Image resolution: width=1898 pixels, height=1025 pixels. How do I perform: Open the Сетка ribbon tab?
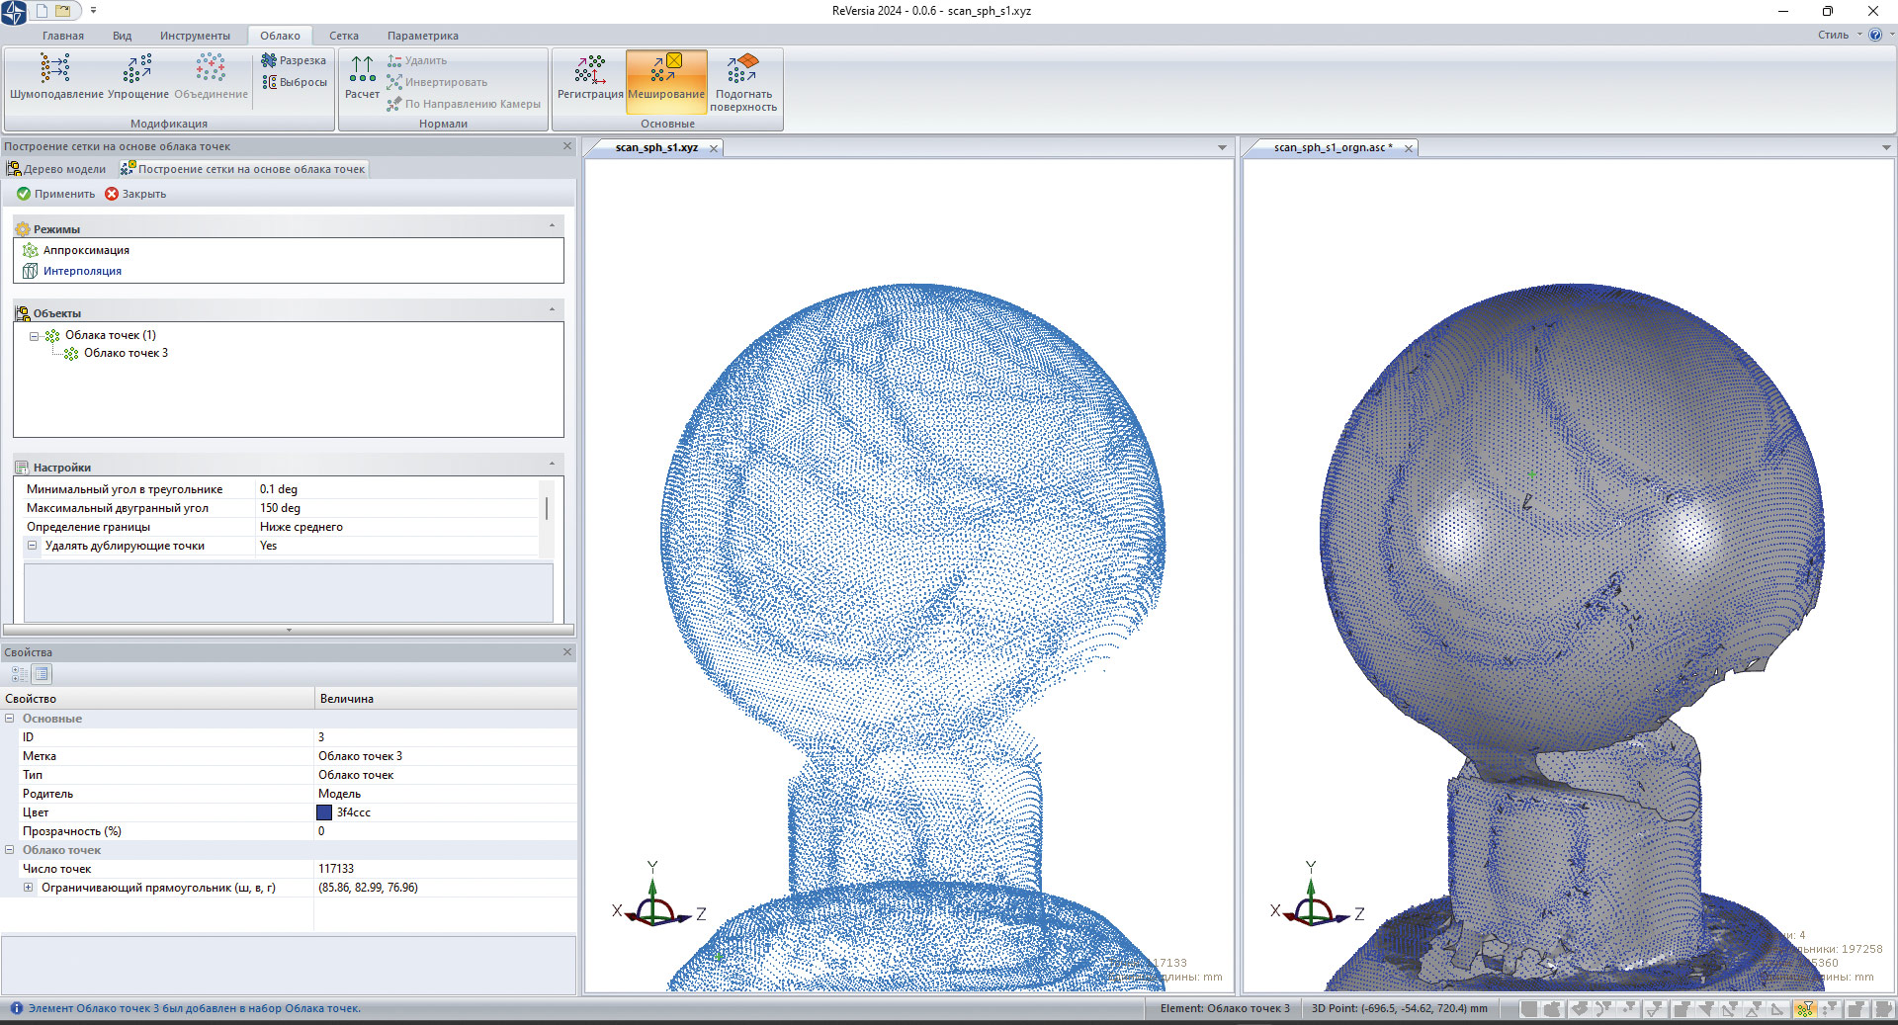pyautogui.click(x=344, y=36)
